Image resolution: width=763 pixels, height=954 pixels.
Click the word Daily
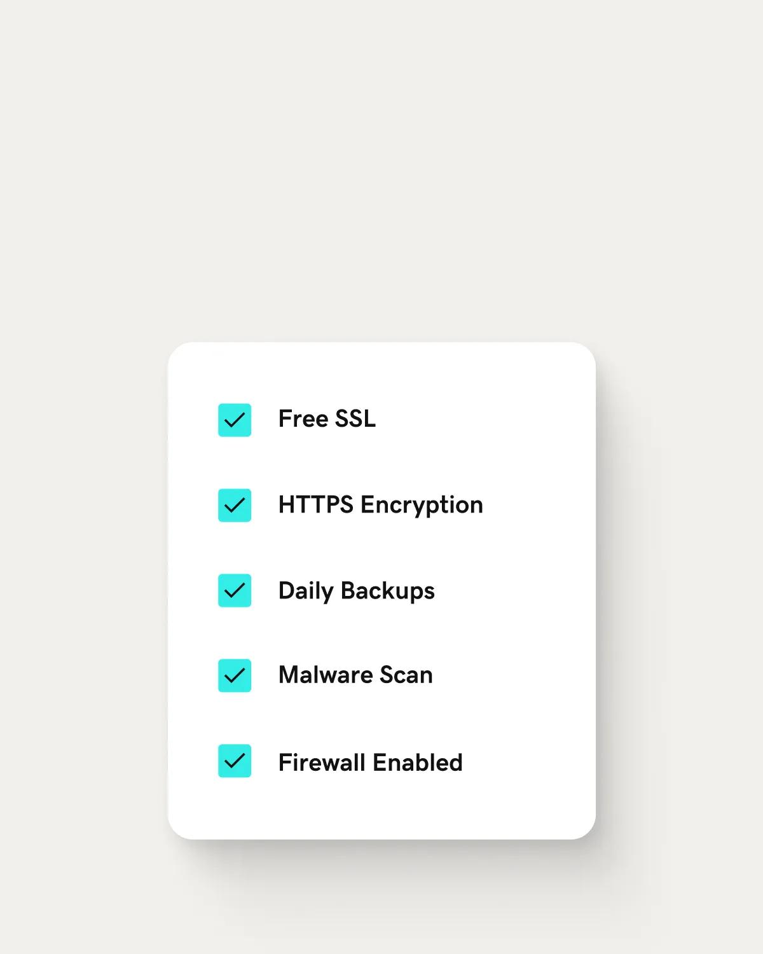pos(305,591)
